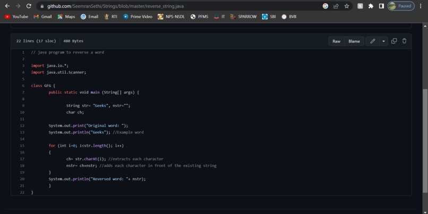Open the K extension icon
Viewport: 428px width, 214px height.
[x=360, y=6]
